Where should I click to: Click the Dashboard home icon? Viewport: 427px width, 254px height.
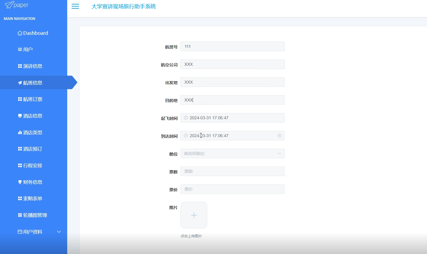pos(20,33)
